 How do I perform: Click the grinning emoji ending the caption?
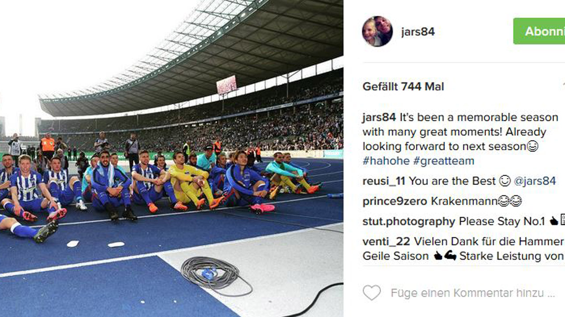click(533, 146)
